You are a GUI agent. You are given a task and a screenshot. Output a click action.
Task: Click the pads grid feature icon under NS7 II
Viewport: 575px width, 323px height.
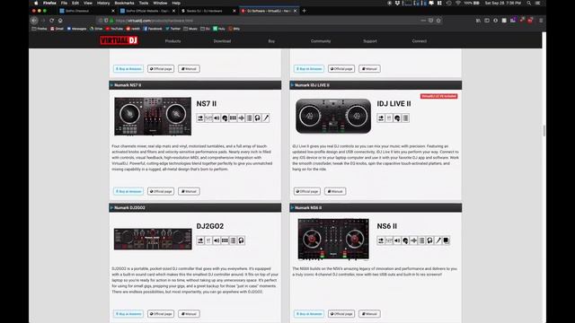point(233,118)
